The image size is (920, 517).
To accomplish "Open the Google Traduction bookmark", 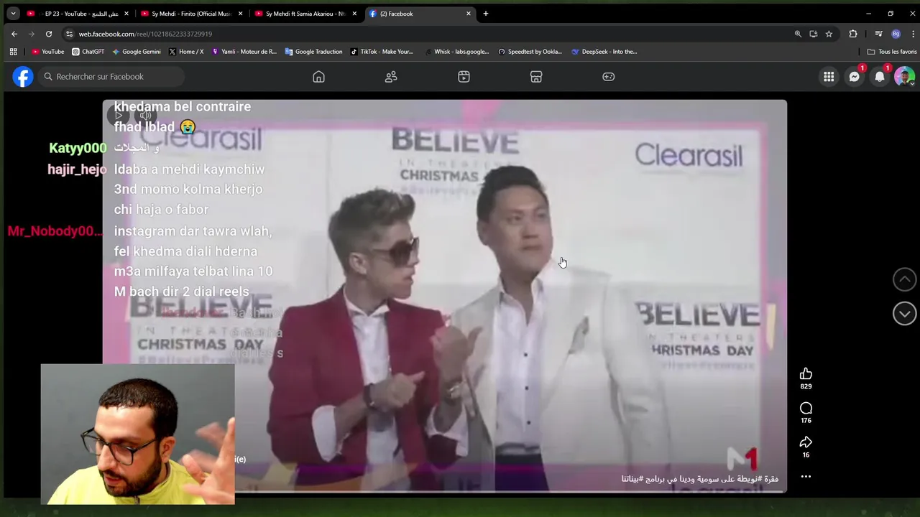I will (313, 52).
